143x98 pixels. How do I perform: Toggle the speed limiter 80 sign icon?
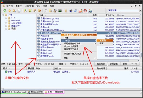[x=85, y=11]
